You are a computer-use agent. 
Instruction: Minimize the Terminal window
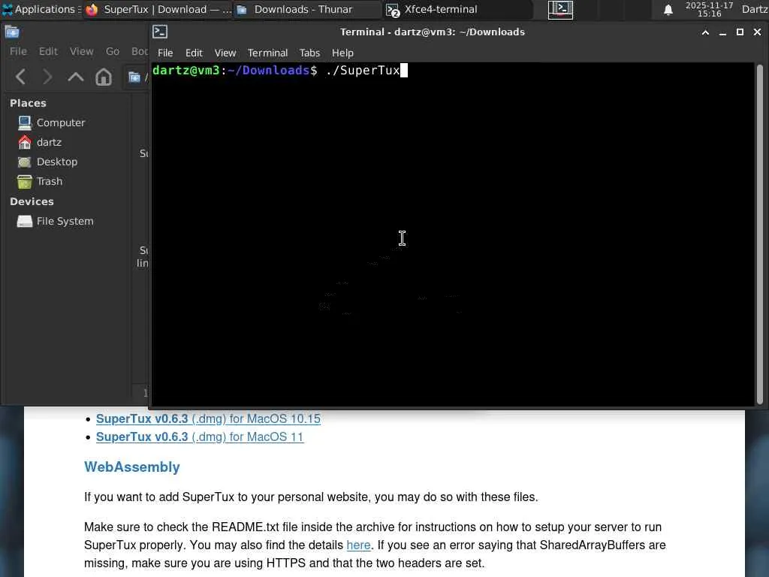(722, 32)
